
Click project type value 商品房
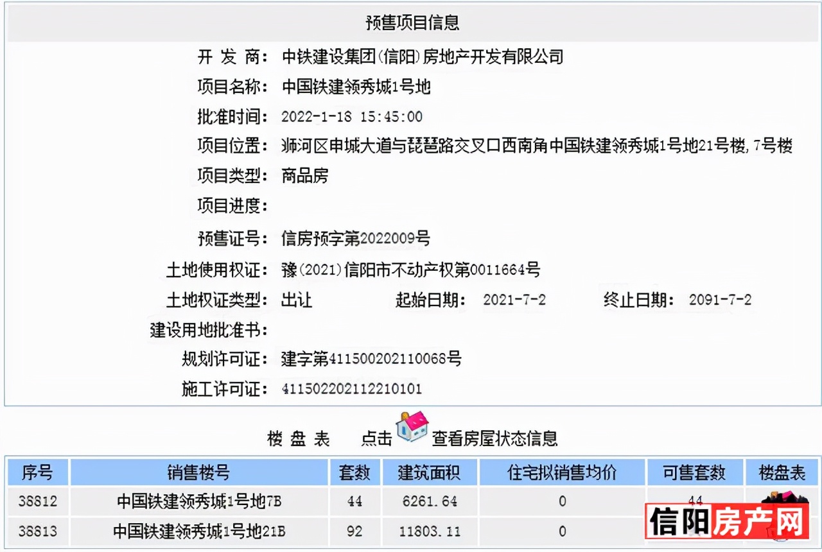[305, 175]
